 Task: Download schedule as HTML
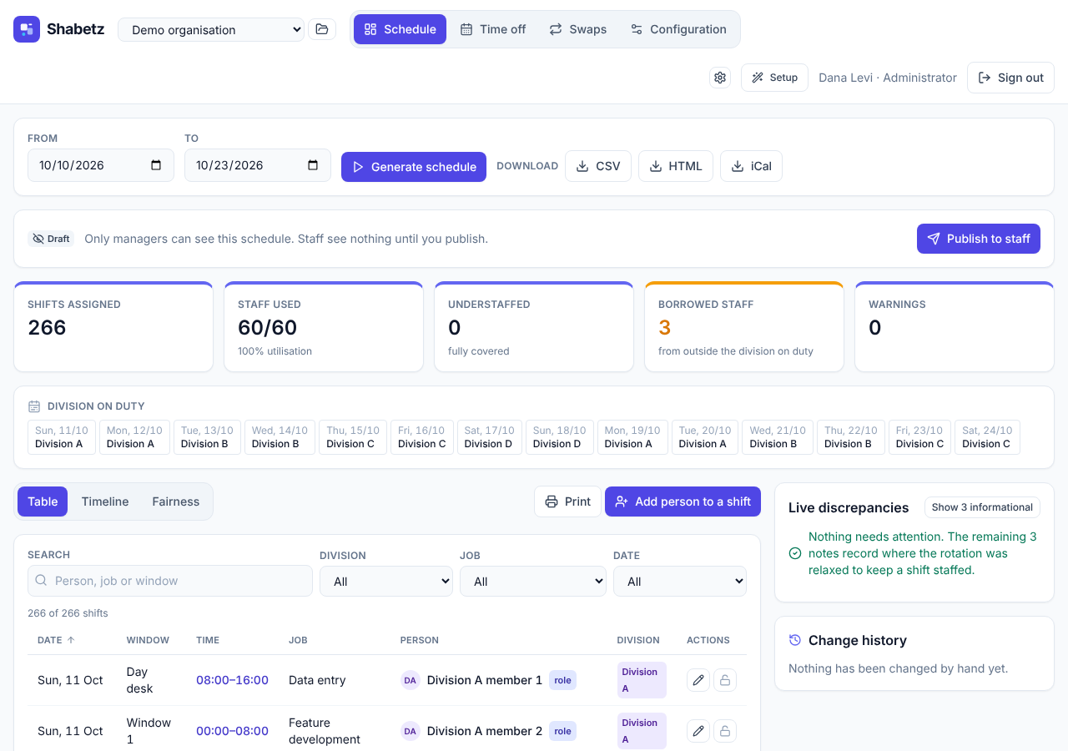676,166
